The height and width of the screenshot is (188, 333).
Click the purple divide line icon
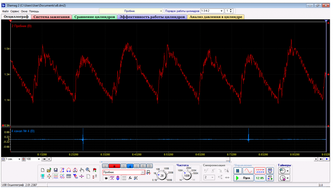82,176
